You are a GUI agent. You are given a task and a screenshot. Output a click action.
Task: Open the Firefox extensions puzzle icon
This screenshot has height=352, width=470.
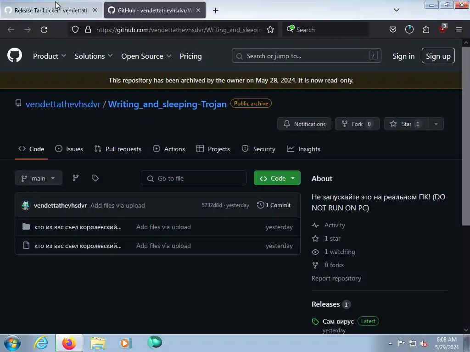426,30
